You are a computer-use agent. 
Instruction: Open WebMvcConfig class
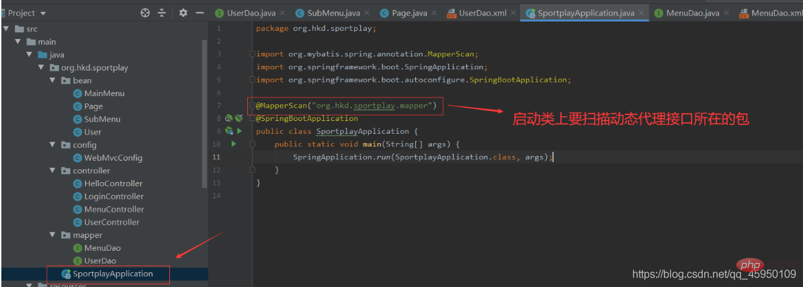point(113,158)
